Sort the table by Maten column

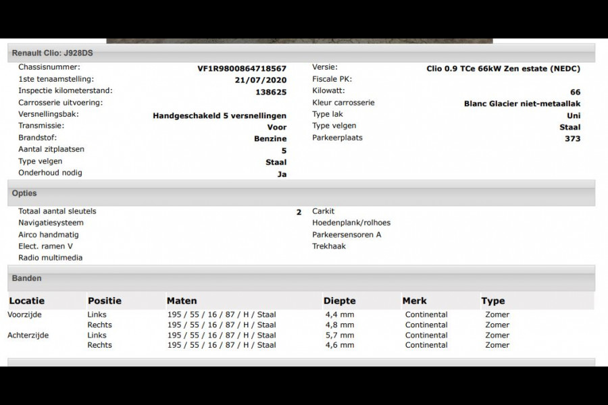coord(182,300)
